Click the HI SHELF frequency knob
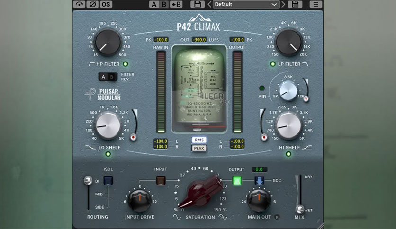The image size is (396, 229). pos(288,125)
